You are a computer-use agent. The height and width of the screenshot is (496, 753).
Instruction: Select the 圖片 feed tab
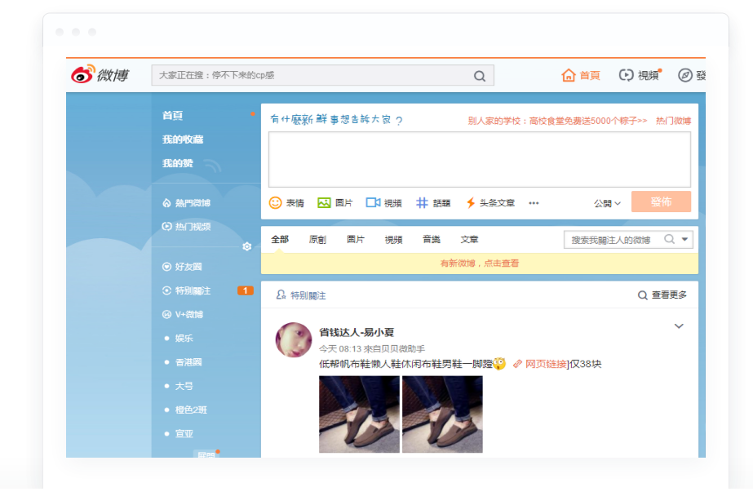pyautogui.click(x=356, y=239)
